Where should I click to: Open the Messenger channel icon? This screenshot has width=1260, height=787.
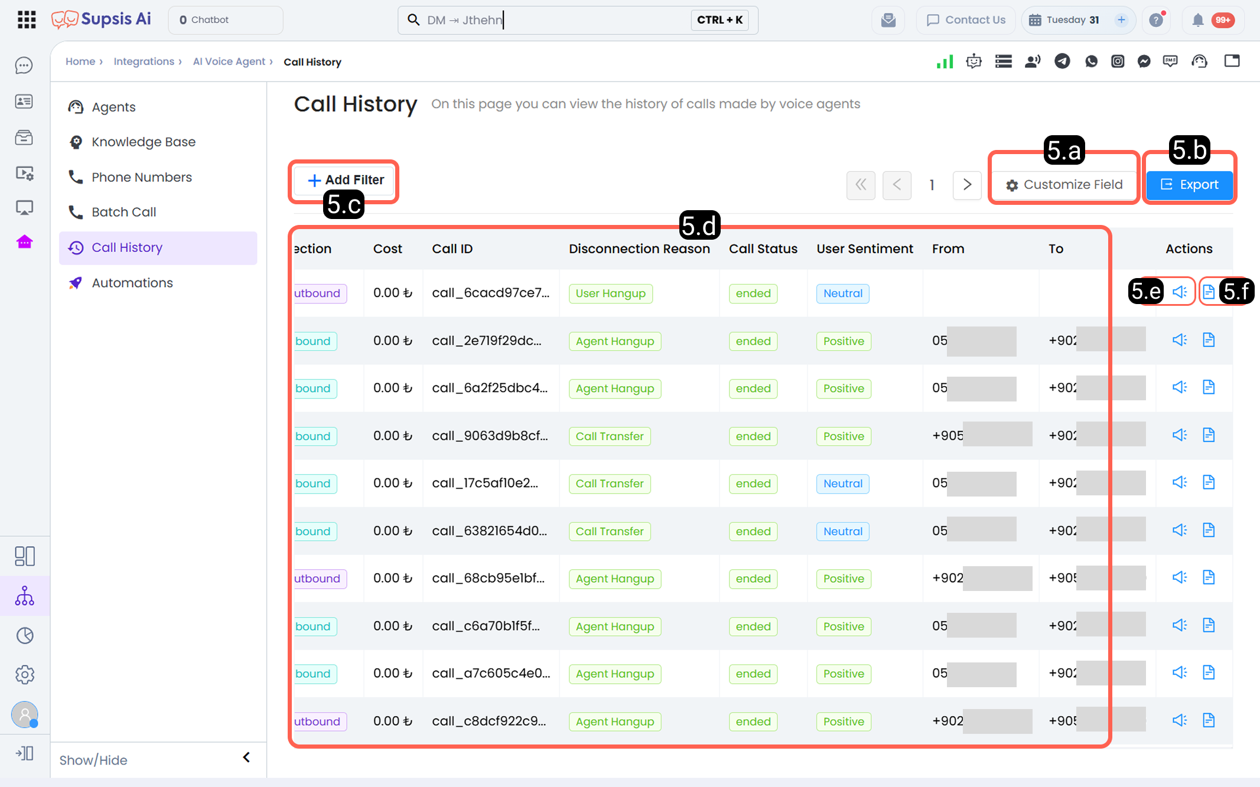click(1144, 61)
